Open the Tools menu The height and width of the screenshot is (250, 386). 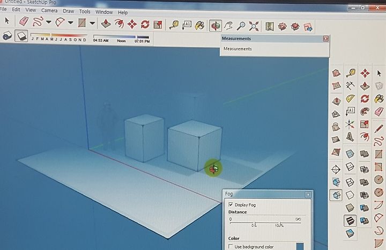85,12
